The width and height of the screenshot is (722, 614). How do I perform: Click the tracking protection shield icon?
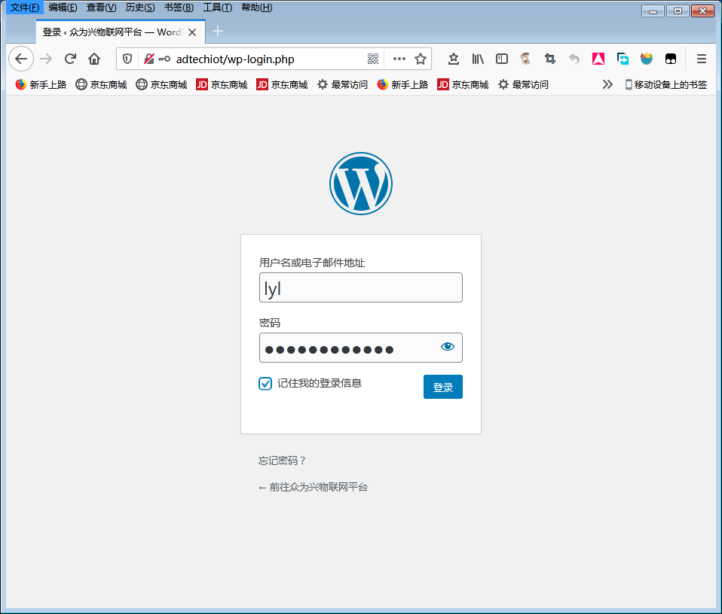[127, 59]
